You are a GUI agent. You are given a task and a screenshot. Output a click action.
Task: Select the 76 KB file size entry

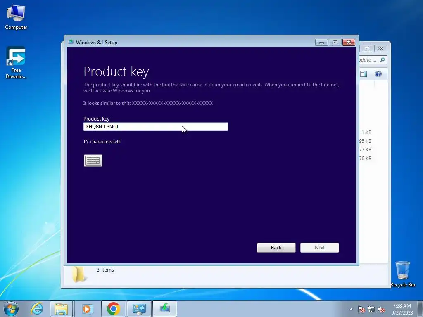click(x=365, y=158)
